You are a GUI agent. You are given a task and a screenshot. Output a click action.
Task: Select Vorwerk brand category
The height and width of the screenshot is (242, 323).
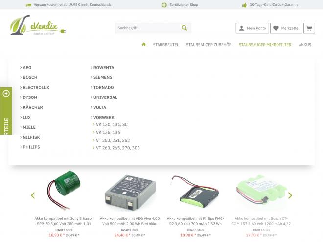[x=104, y=117]
